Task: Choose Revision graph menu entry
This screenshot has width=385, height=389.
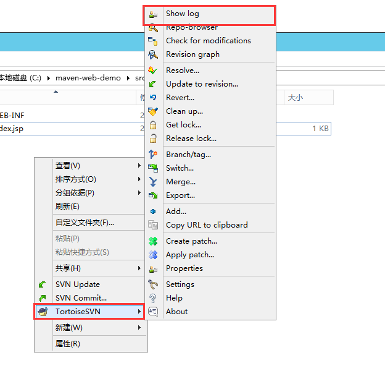Action: coord(210,54)
